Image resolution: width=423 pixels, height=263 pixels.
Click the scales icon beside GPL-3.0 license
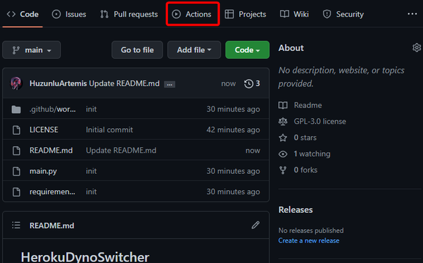point(283,122)
